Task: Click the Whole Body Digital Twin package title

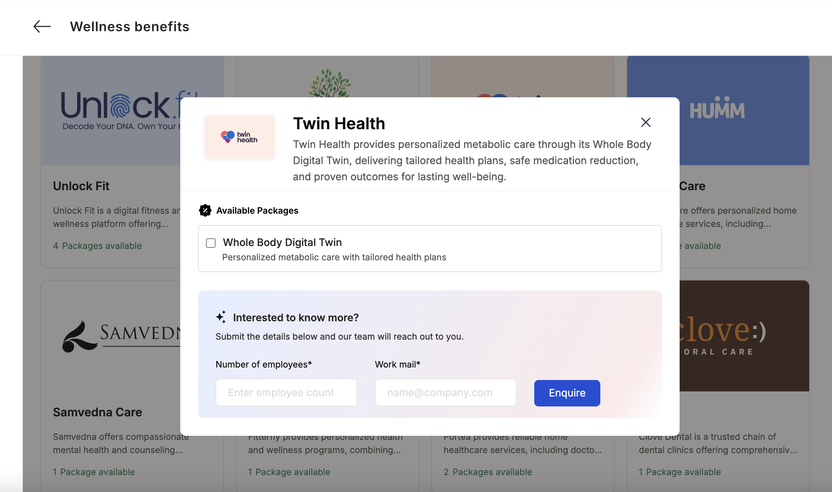Action: [x=282, y=242]
